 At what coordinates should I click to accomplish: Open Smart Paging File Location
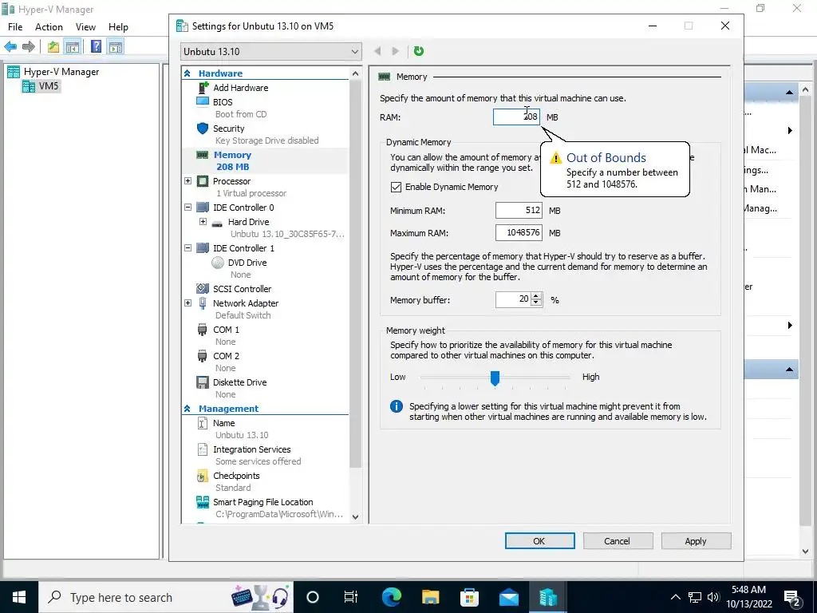click(262, 502)
